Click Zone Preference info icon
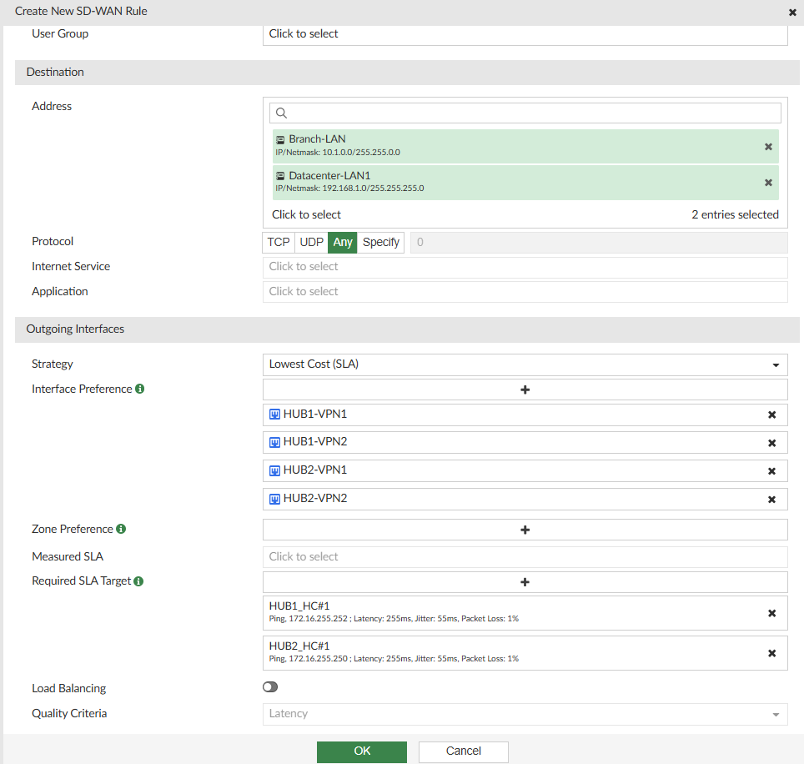 click(121, 529)
